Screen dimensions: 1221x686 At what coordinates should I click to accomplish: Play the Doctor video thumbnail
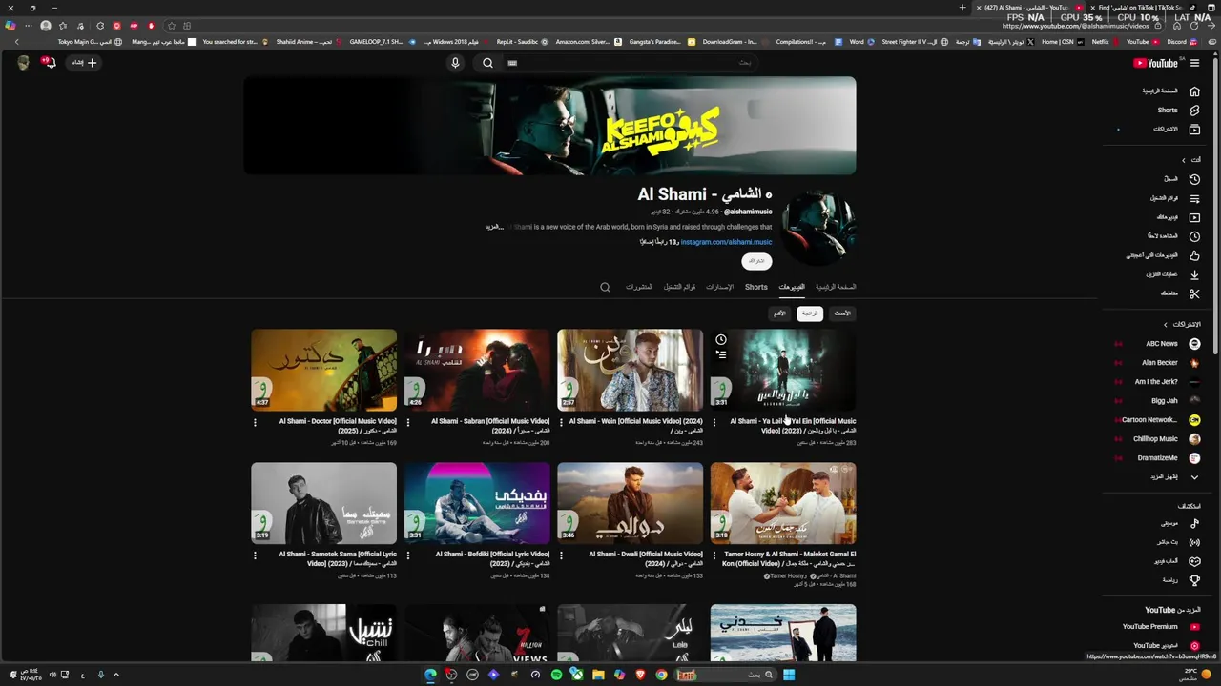(324, 370)
